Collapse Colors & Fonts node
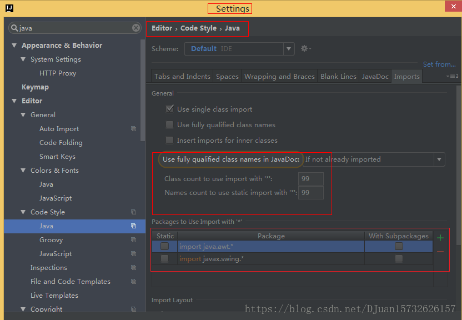Screen dimensions: 462x320 coord(23,171)
